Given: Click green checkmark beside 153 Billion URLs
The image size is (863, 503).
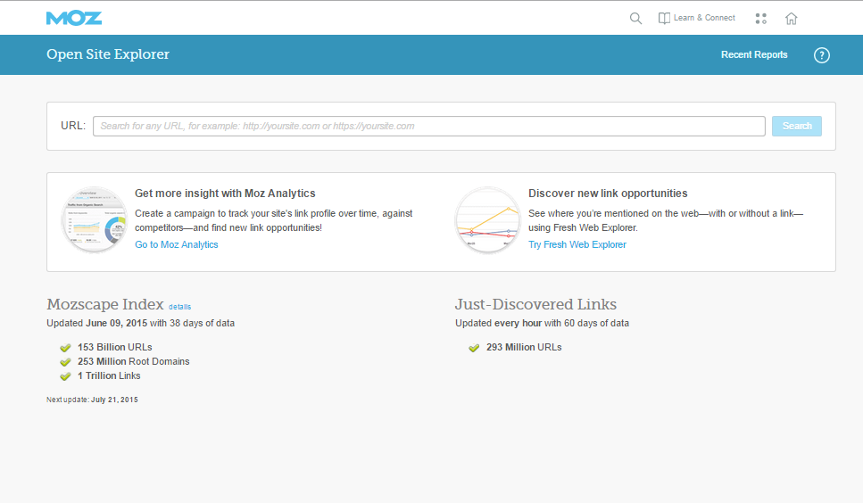Looking at the screenshot, I should 65,348.
